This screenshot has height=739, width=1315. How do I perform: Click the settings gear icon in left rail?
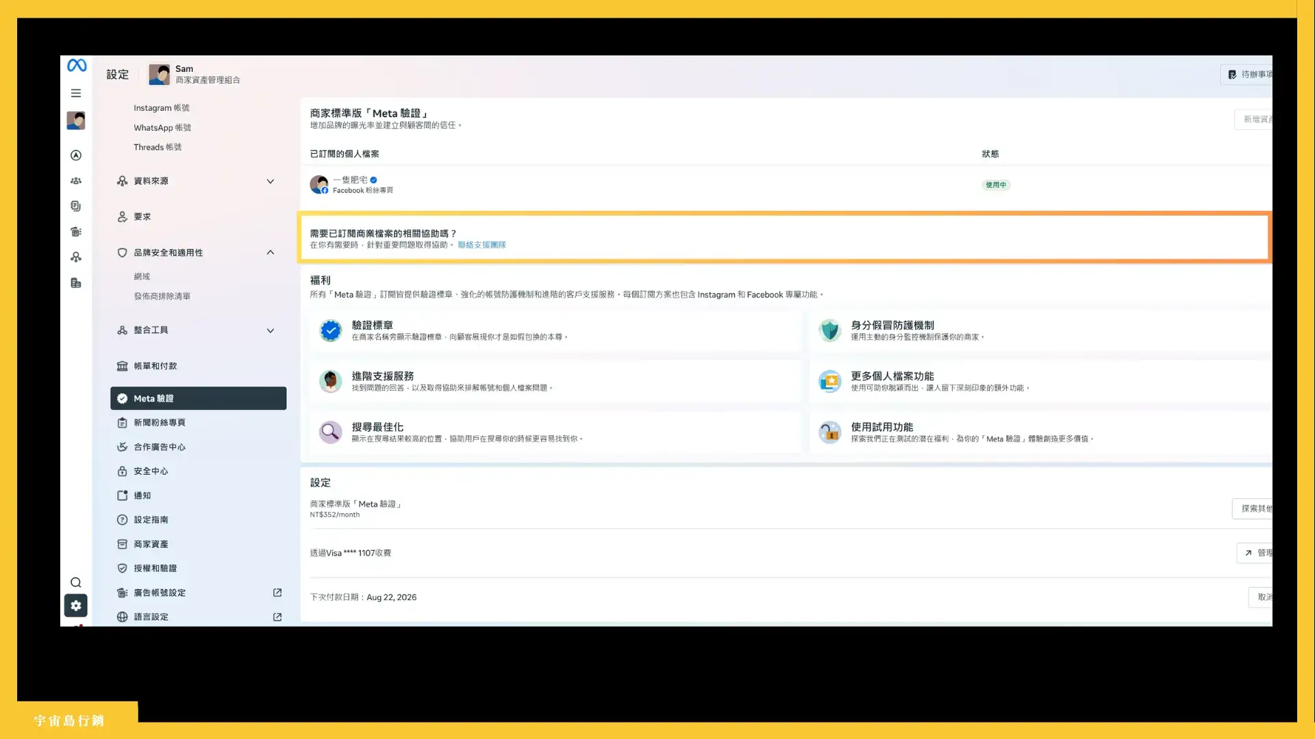point(76,606)
